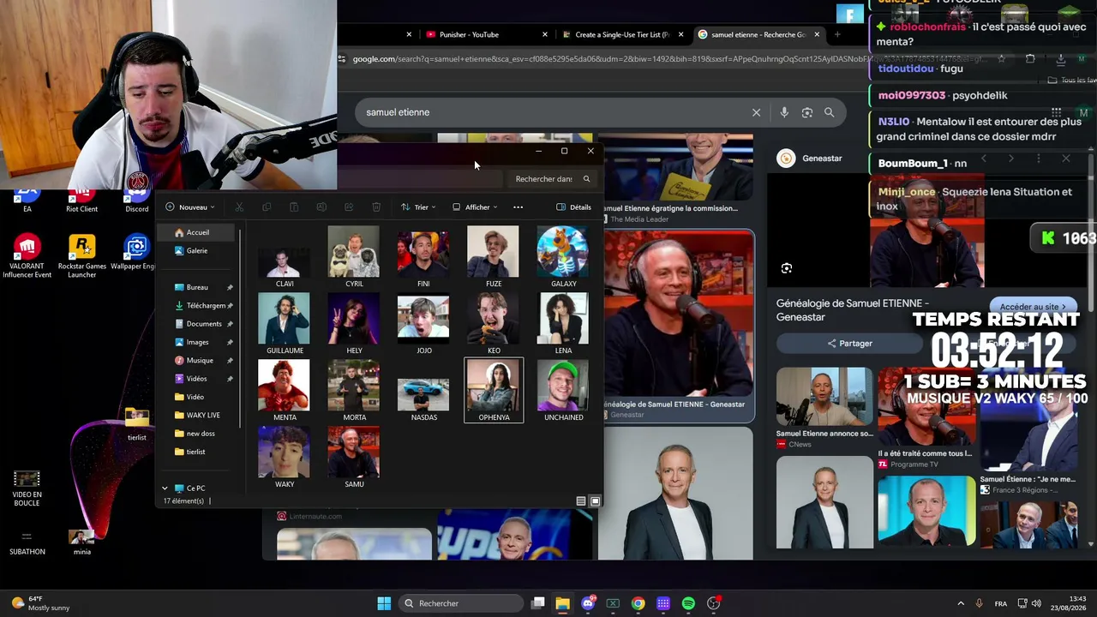Show hidden system tray icons chevron

[961, 603]
